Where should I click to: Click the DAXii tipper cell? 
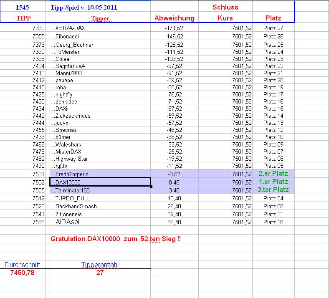(100, 109)
